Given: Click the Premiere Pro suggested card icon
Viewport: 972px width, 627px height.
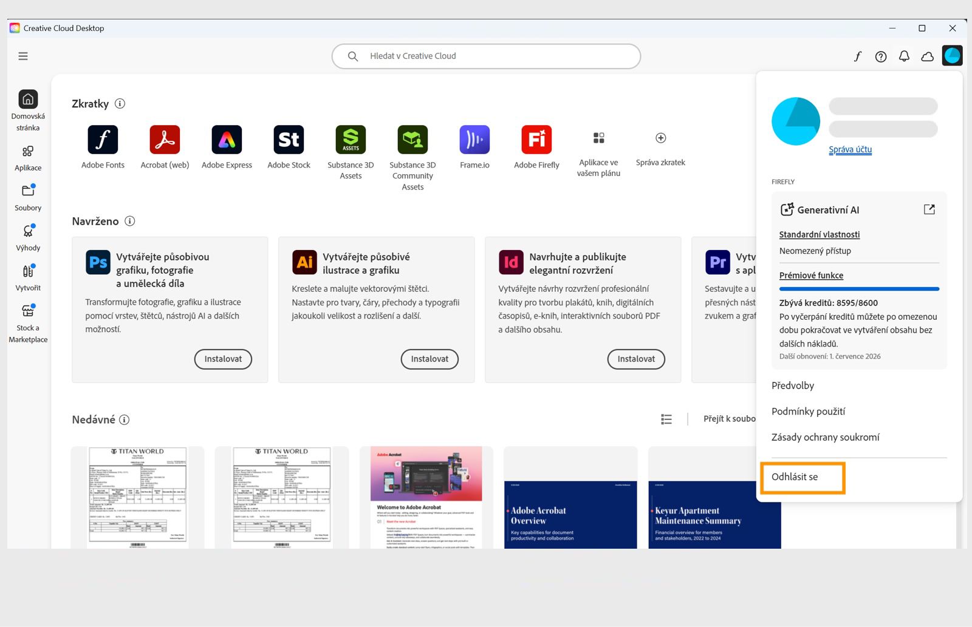Looking at the screenshot, I should coord(717,262).
